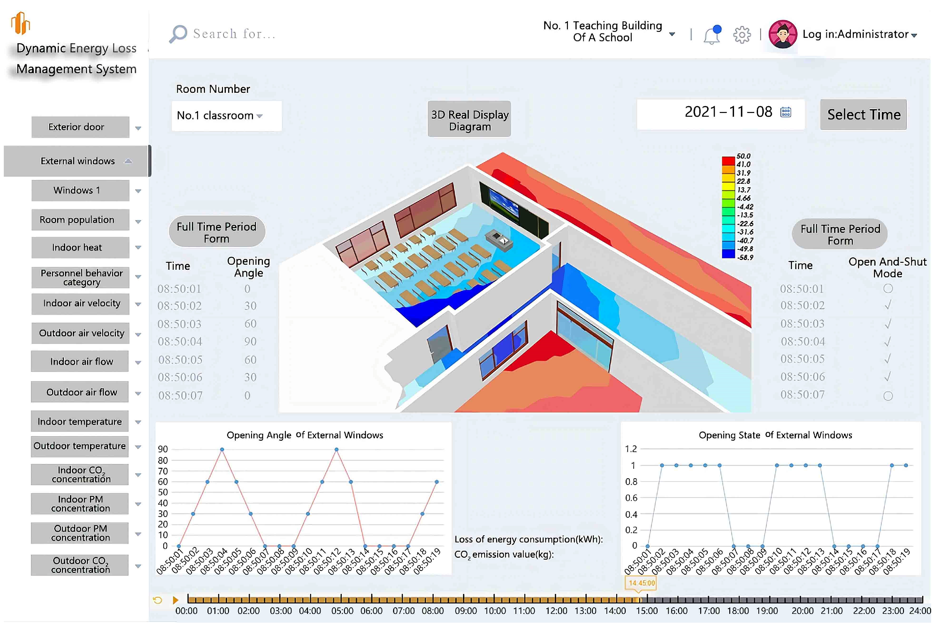
Task: Open the calendar date picker icon
Action: pos(786,112)
